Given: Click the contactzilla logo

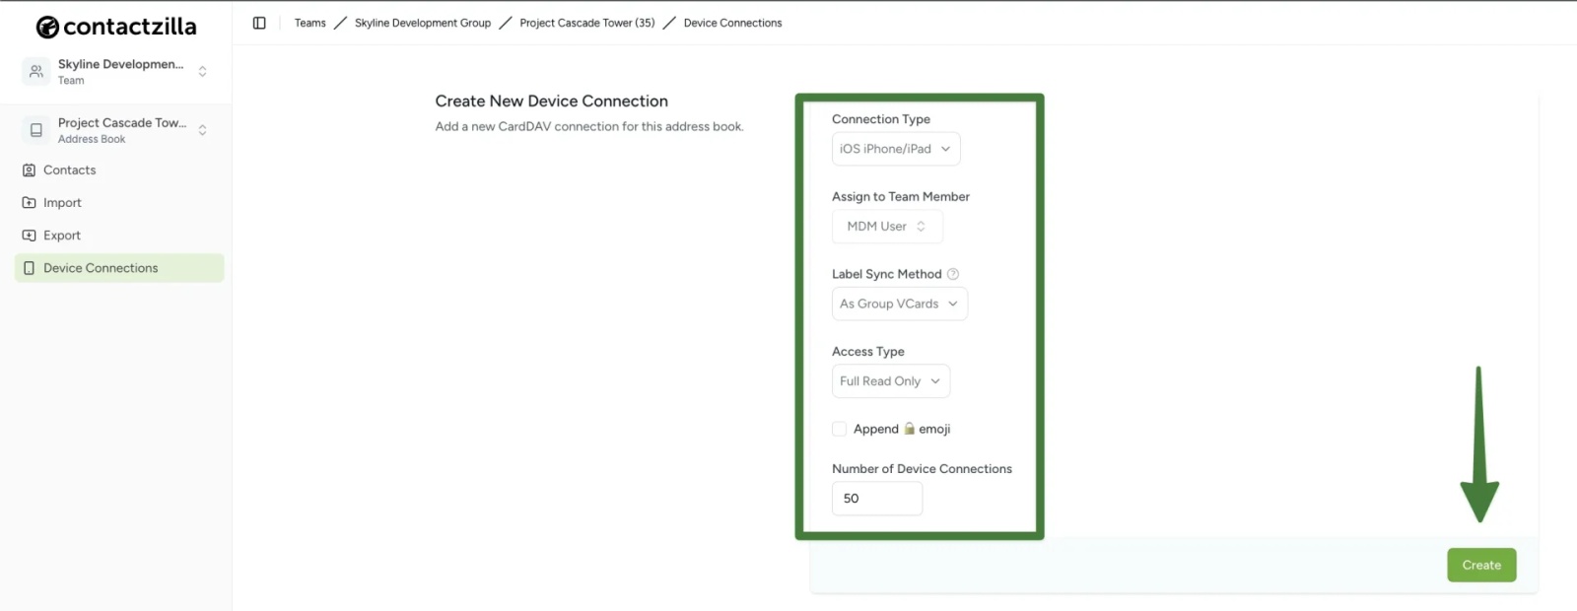Looking at the screenshot, I should click(x=116, y=27).
